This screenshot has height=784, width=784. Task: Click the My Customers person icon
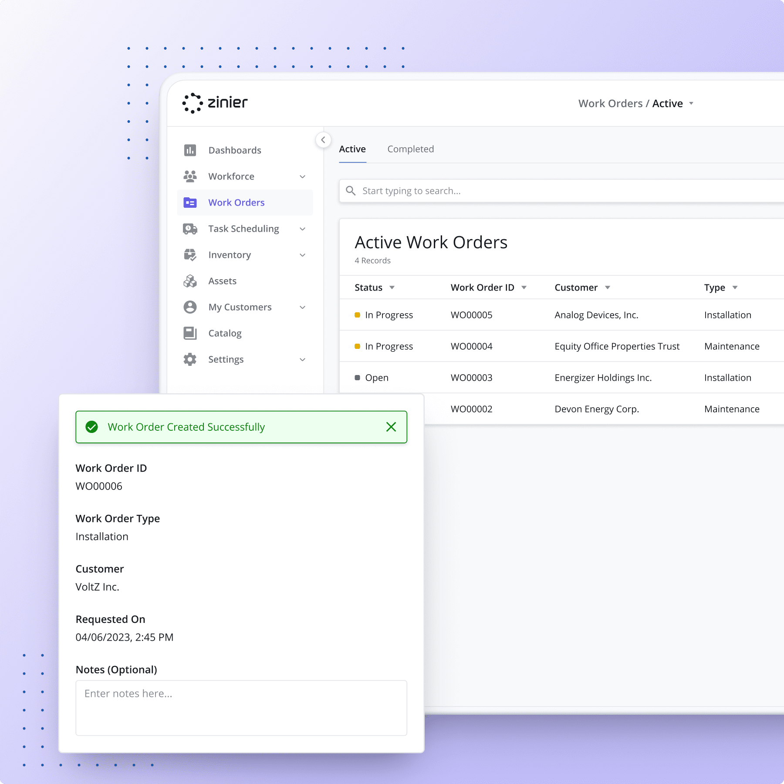[x=190, y=307]
